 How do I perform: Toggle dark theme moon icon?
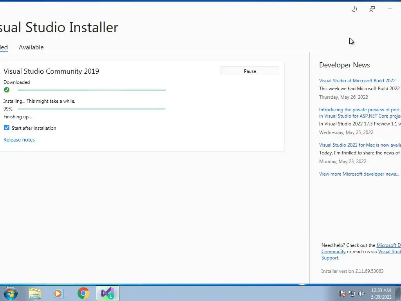point(354,9)
